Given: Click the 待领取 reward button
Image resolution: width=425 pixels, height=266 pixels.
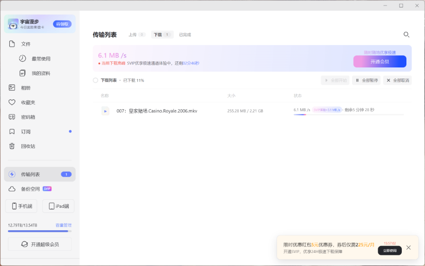Looking at the screenshot, I should 62,24.
